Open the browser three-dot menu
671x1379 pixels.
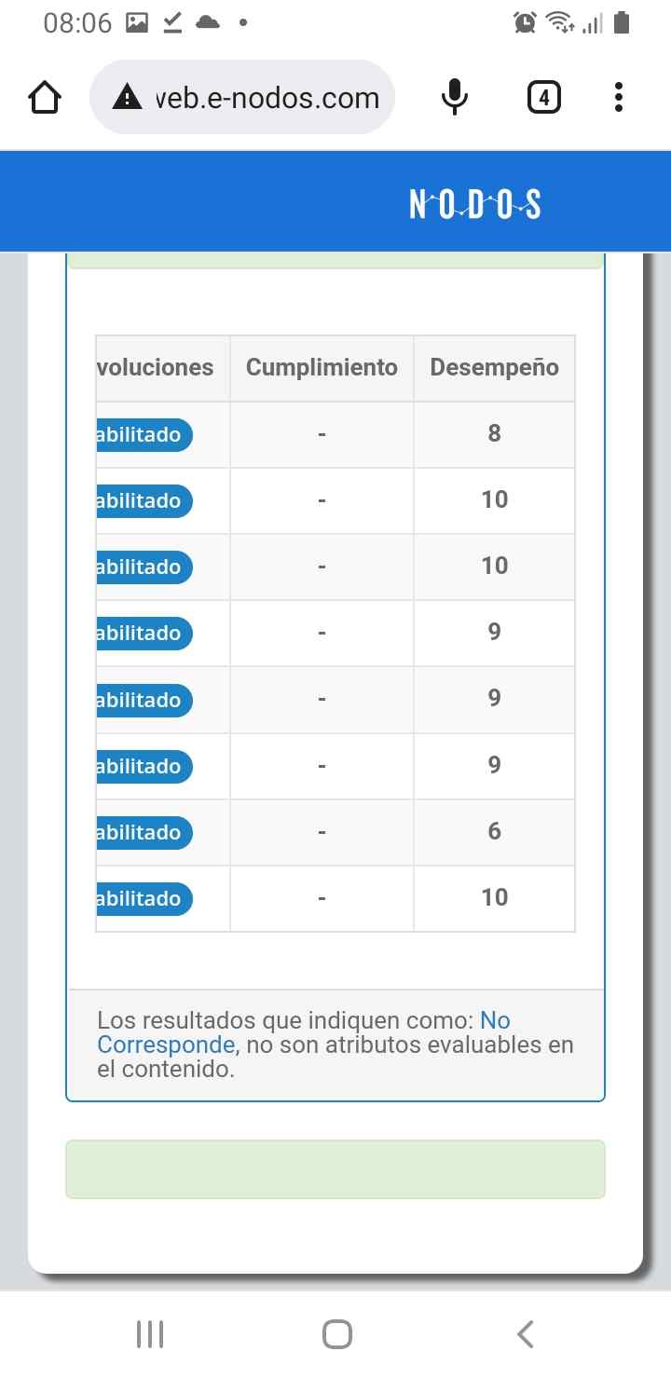pos(619,97)
